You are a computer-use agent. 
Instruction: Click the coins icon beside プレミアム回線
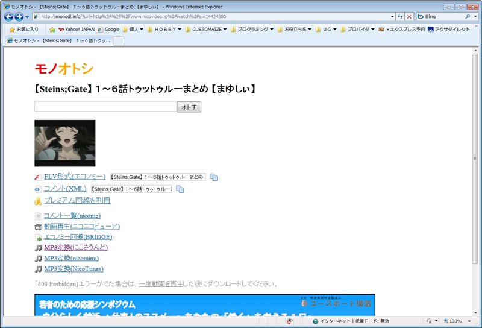pyautogui.click(x=38, y=201)
